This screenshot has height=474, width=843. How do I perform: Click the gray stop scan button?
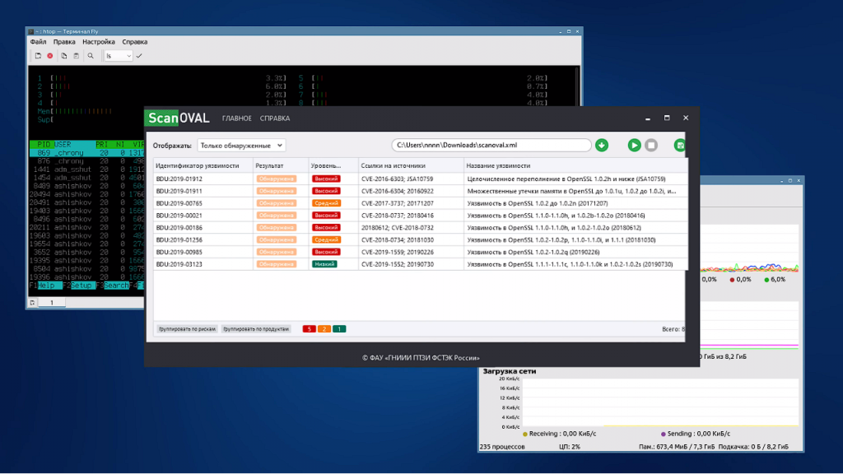pos(651,145)
